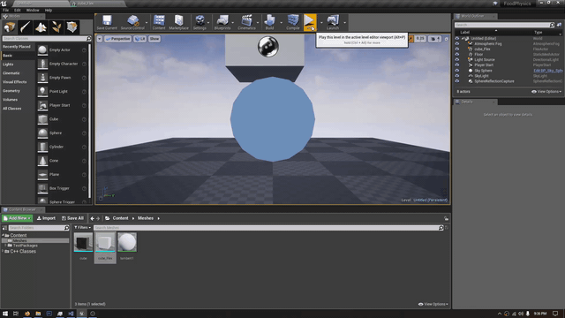Select the Foliage mode icon

click(x=56, y=27)
